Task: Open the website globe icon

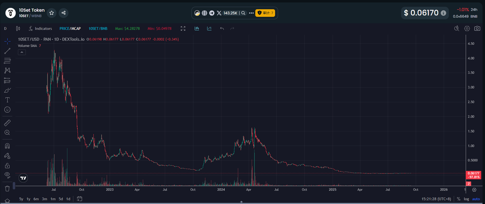Action: [x=205, y=13]
